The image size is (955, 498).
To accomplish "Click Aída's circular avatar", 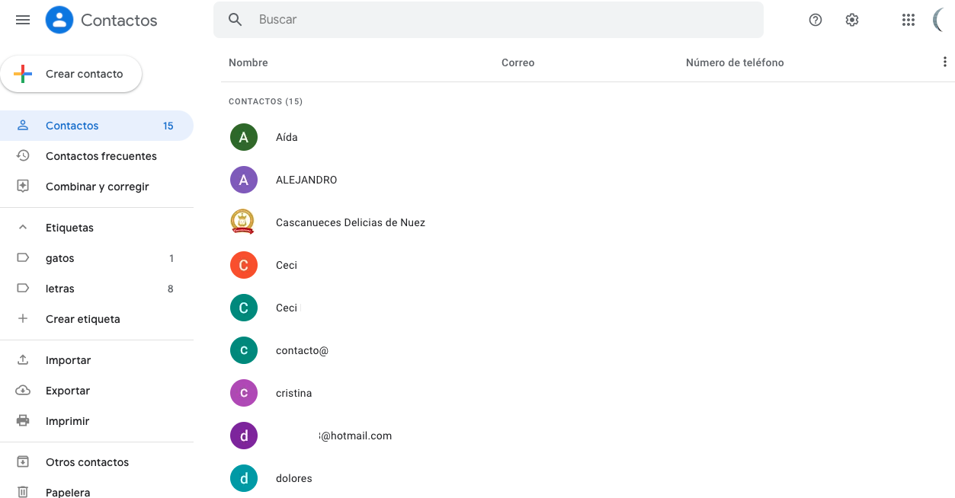I will pyautogui.click(x=243, y=137).
